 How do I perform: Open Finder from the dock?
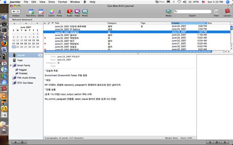(x=4, y=17)
